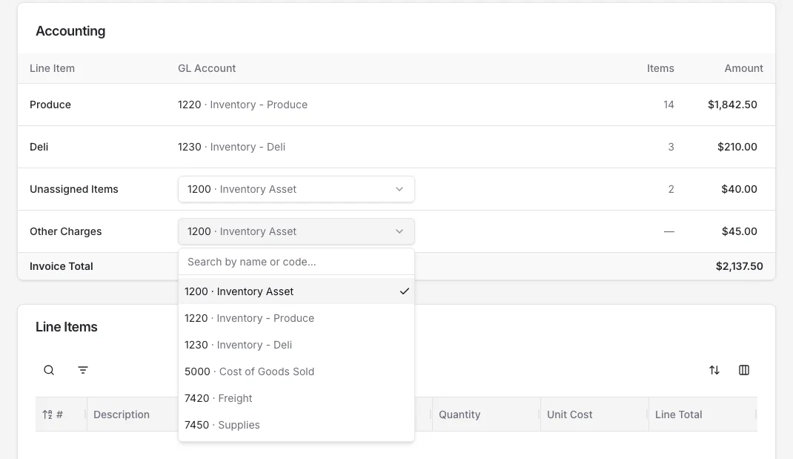Pick 7420 · Freight from list

click(x=296, y=398)
